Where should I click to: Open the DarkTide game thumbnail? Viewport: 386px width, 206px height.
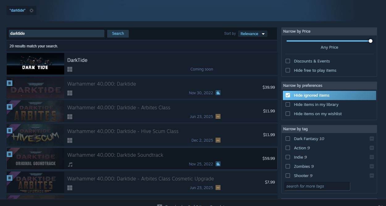36,64
